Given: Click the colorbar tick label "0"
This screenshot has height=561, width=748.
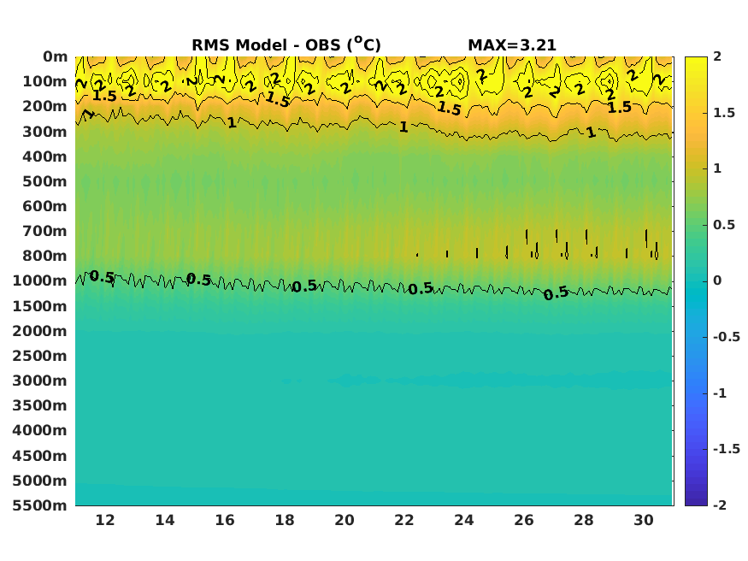Looking at the screenshot, I should click(717, 281).
